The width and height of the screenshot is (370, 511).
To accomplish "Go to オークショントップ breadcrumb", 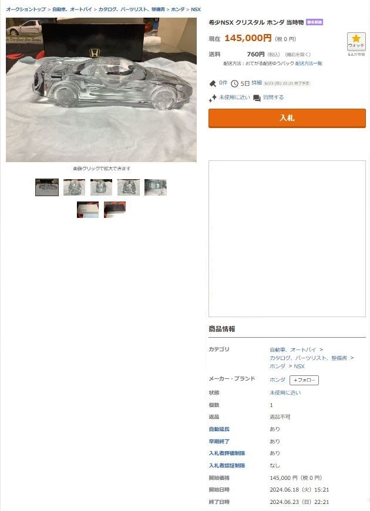I will 26,9.
